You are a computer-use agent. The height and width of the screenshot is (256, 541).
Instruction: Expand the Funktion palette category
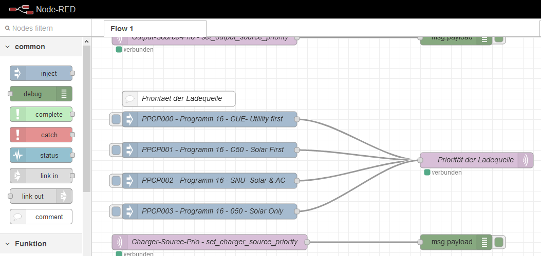(8, 244)
